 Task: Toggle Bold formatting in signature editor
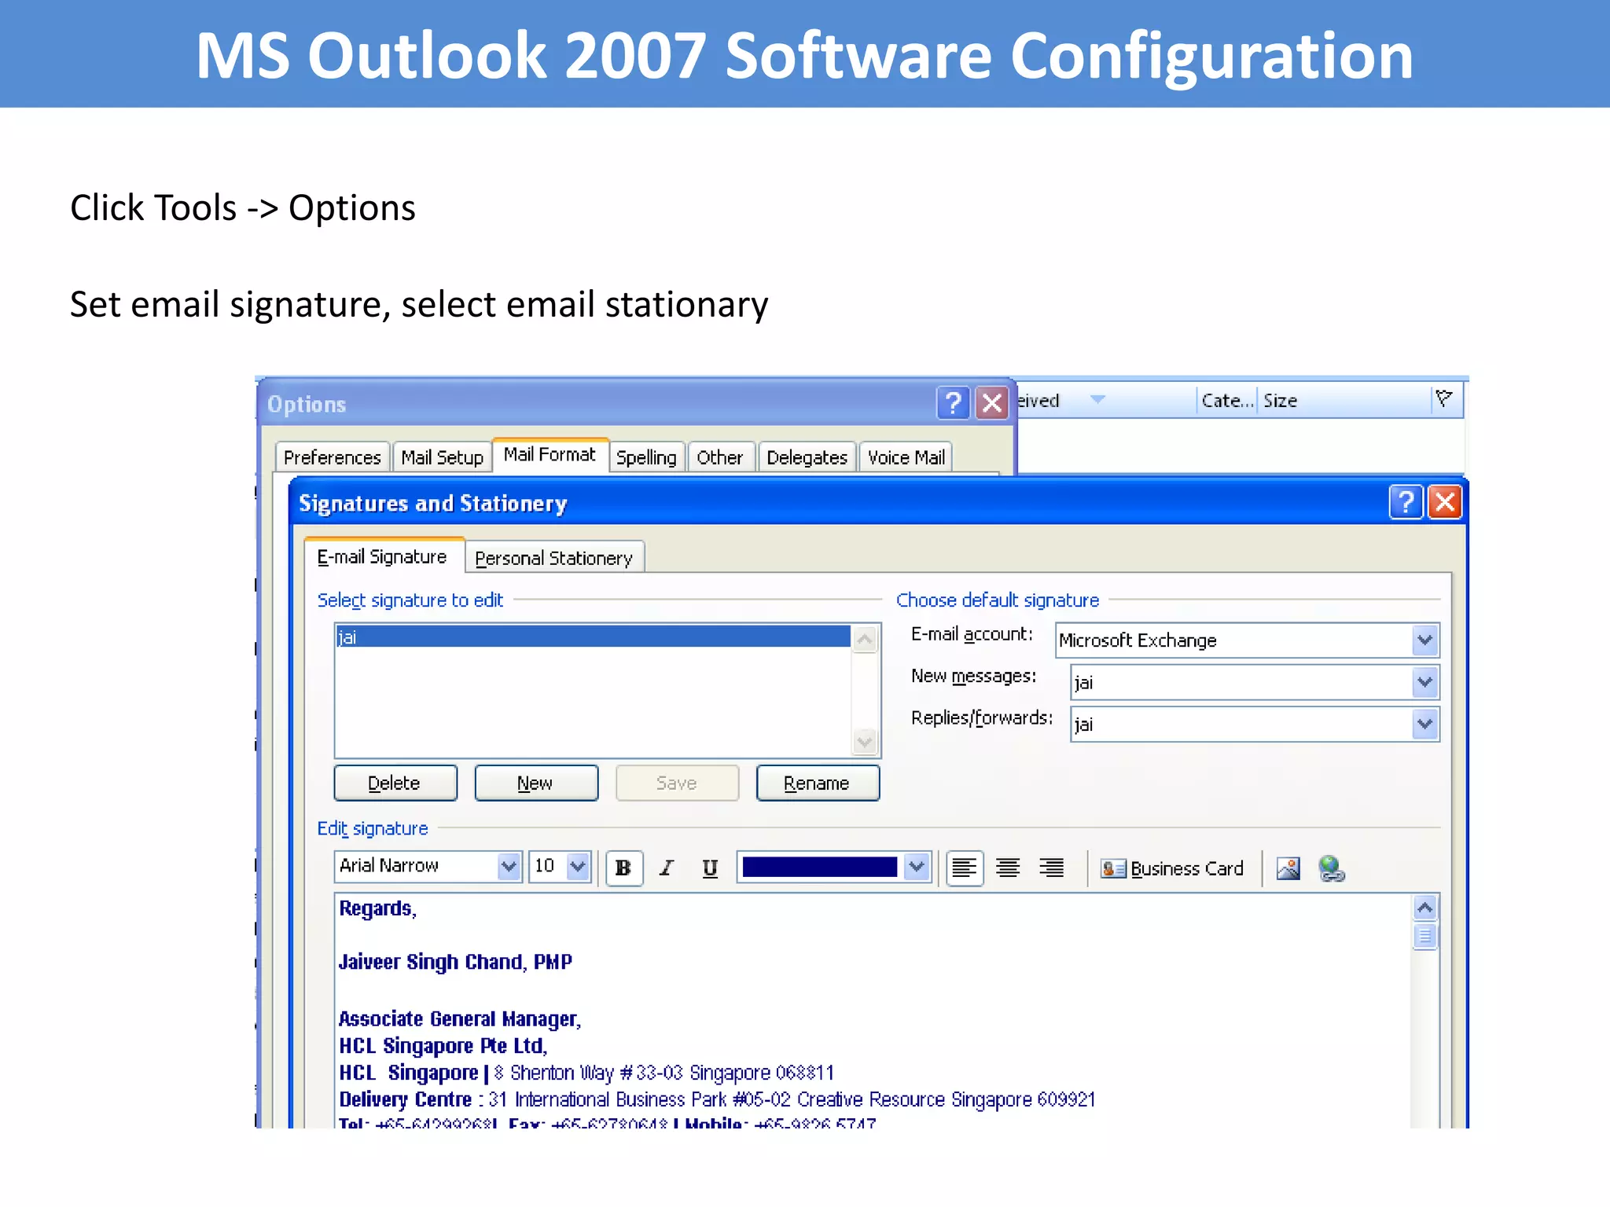(x=624, y=868)
